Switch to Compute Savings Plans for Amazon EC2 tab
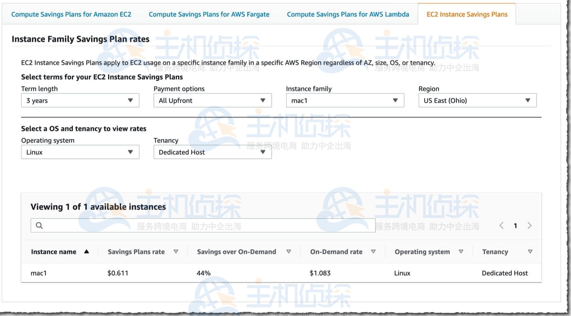Screen dimensions: 571x316 pyautogui.click(x=71, y=14)
